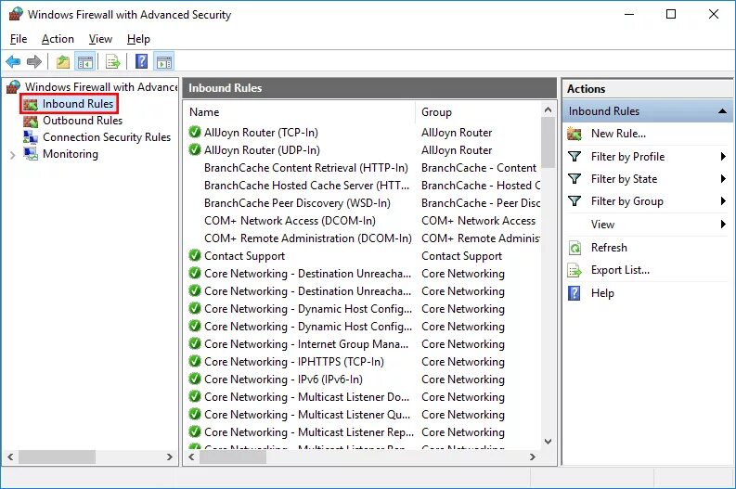
Task: Expand the Monitoring tree node
Action: pos(13,154)
